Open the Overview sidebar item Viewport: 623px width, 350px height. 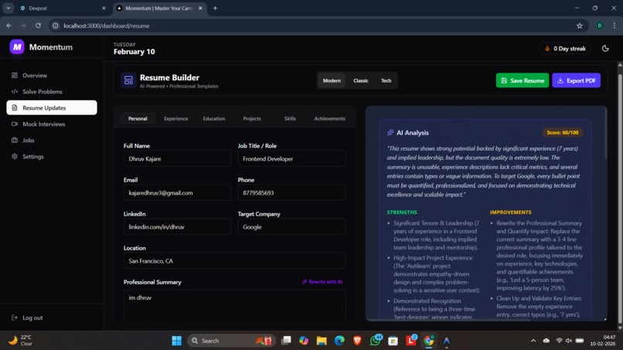52,76
